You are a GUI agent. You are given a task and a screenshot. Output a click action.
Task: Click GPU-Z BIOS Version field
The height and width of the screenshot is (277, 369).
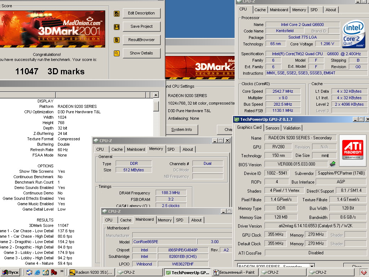click(x=296, y=164)
